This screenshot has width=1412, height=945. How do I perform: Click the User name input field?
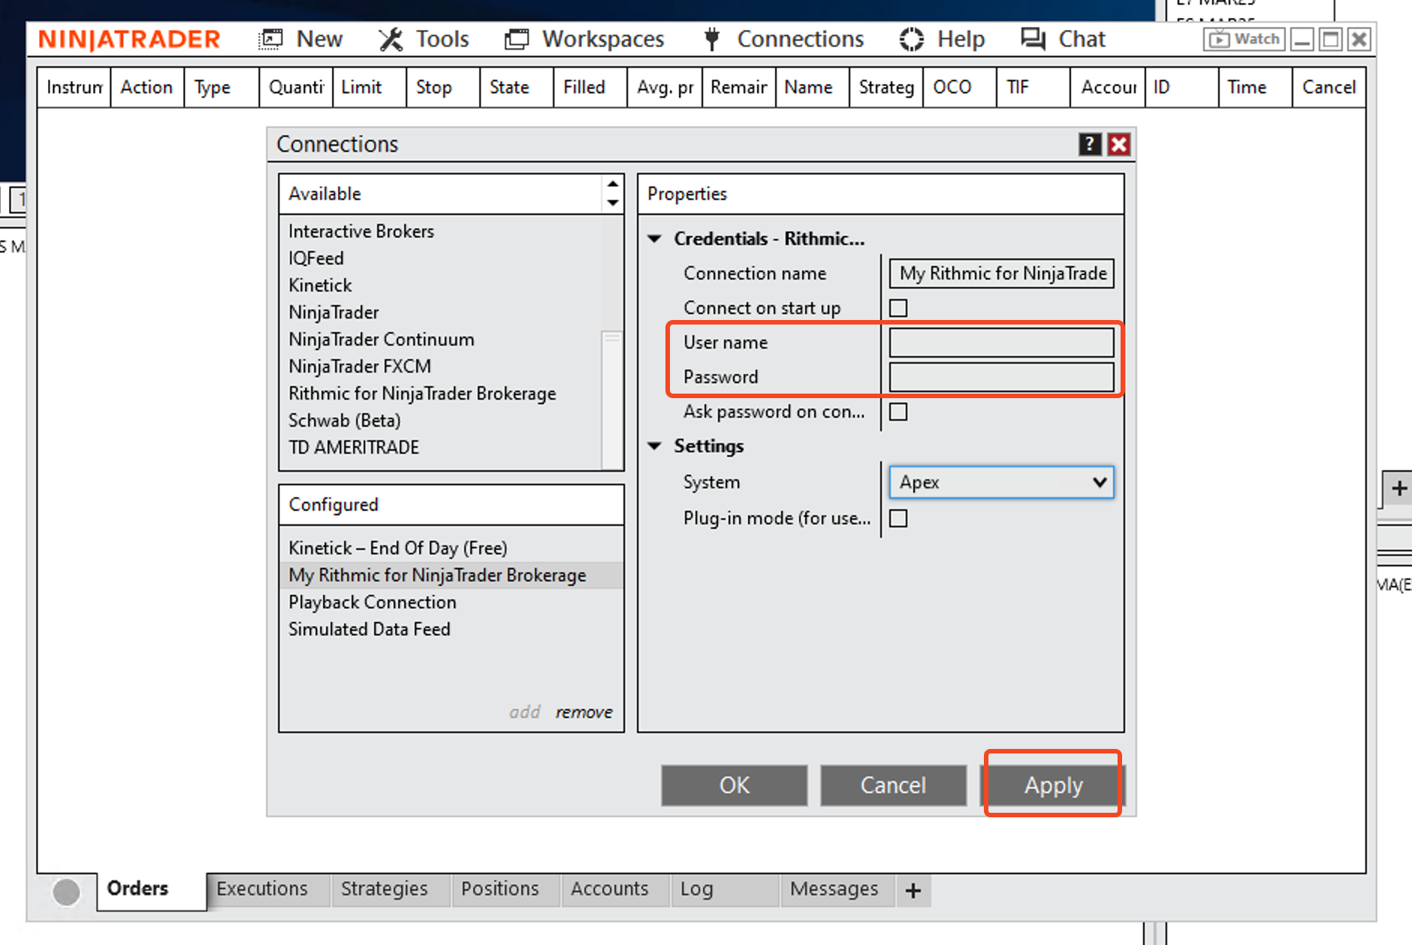coord(1001,343)
